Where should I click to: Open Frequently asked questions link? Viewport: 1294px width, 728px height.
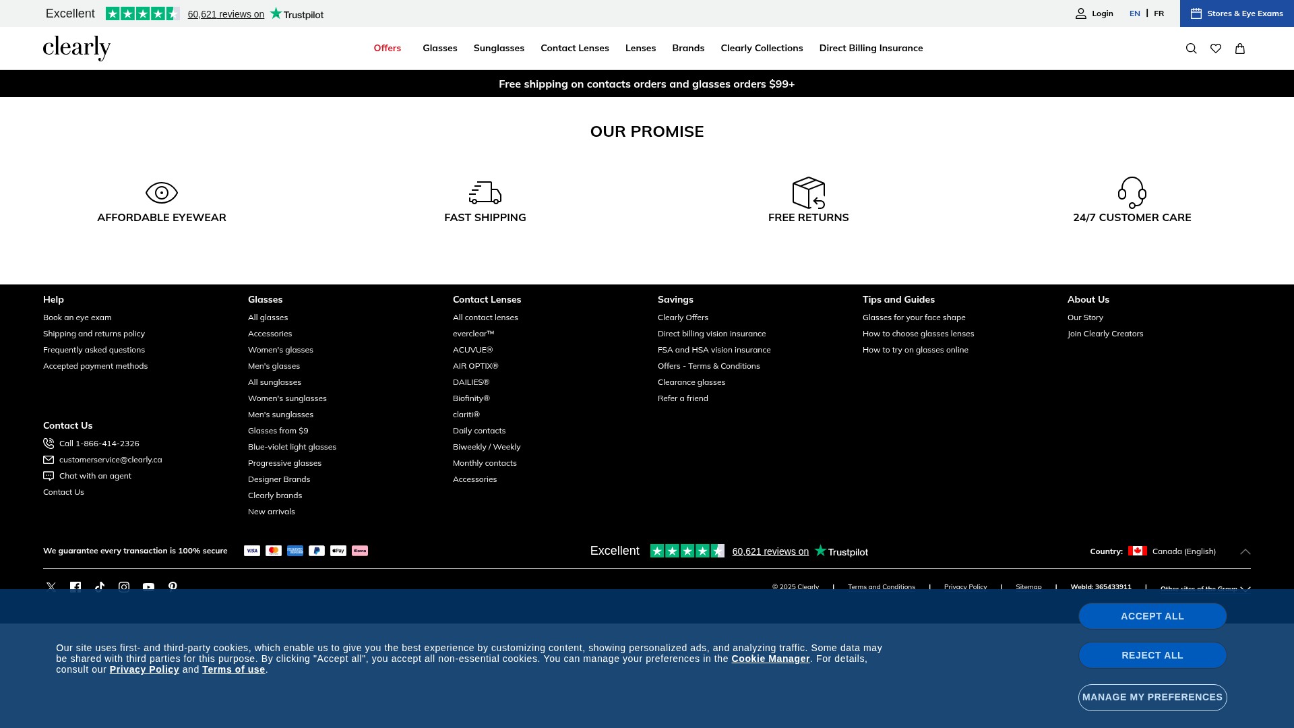coord(94,350)
